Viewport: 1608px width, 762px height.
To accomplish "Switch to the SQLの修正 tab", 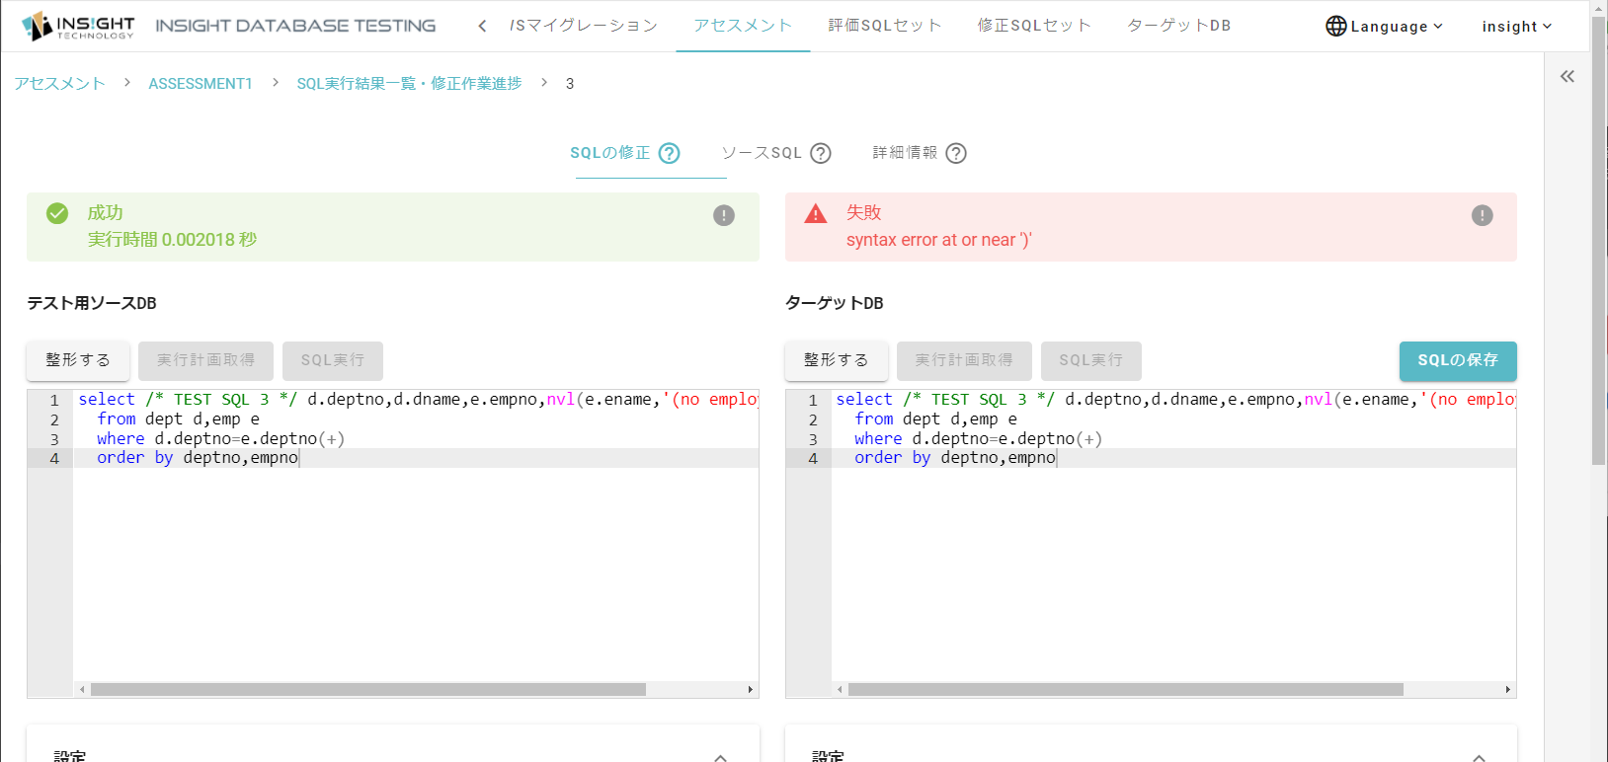I will (609, 153).
